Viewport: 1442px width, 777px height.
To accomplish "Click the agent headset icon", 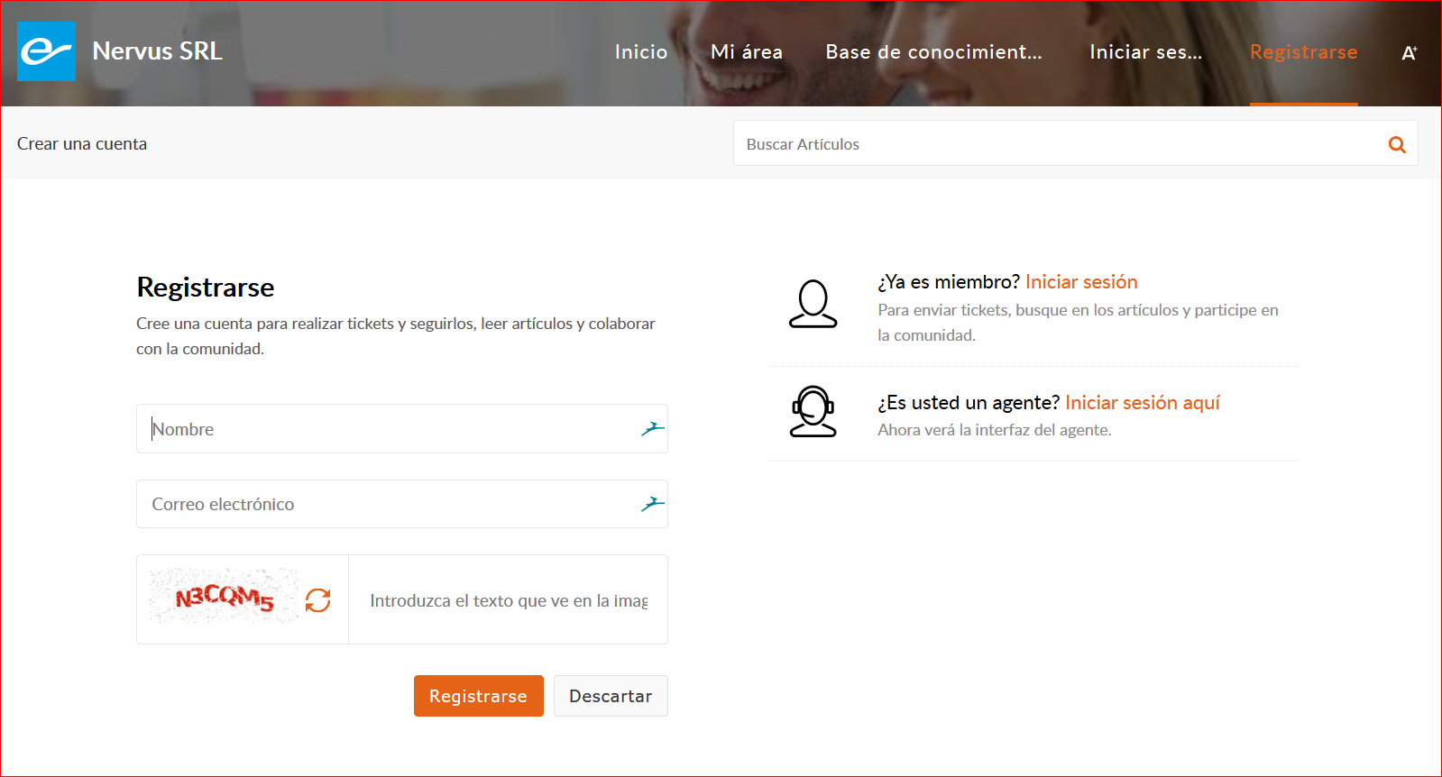I will click(813, 412).
